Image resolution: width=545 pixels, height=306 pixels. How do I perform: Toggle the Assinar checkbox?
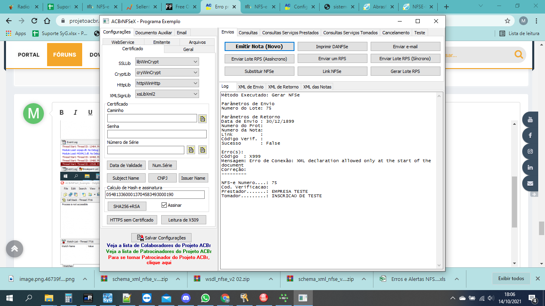pos(164,205)
